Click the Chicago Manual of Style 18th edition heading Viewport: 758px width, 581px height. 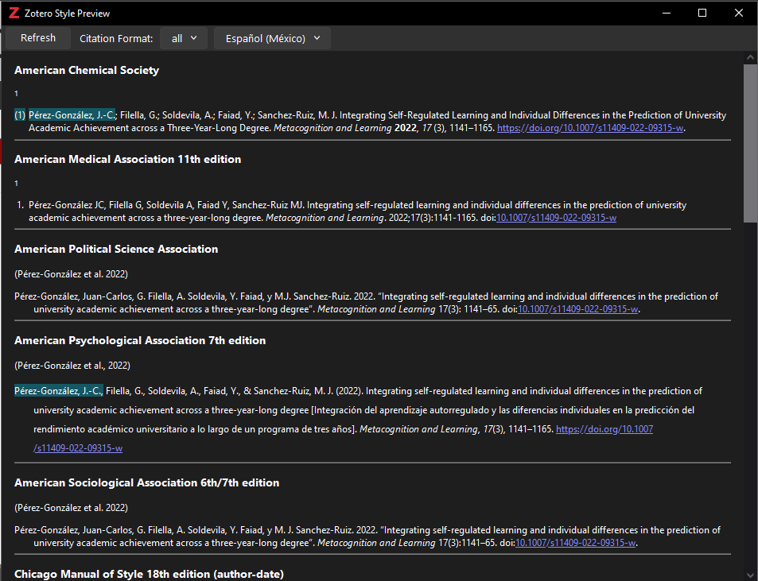click(x=149, y=574)
